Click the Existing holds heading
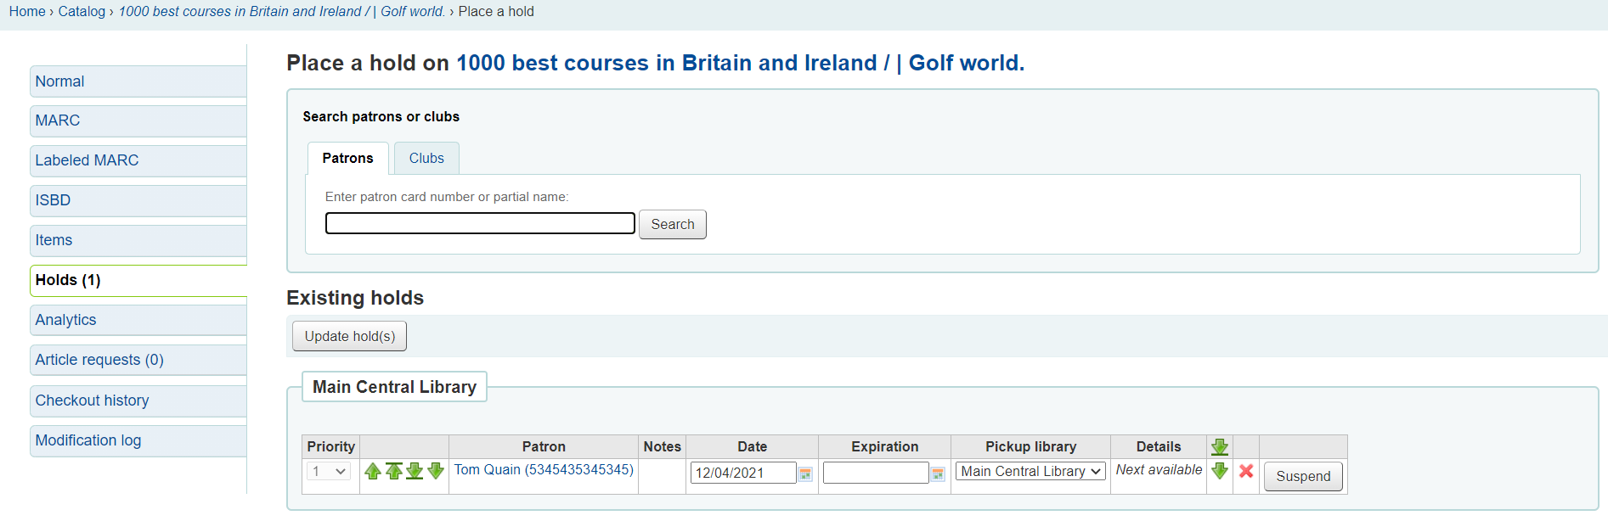Image resolution: width=1608 pixels, height=521 pixels. point(355,298)
